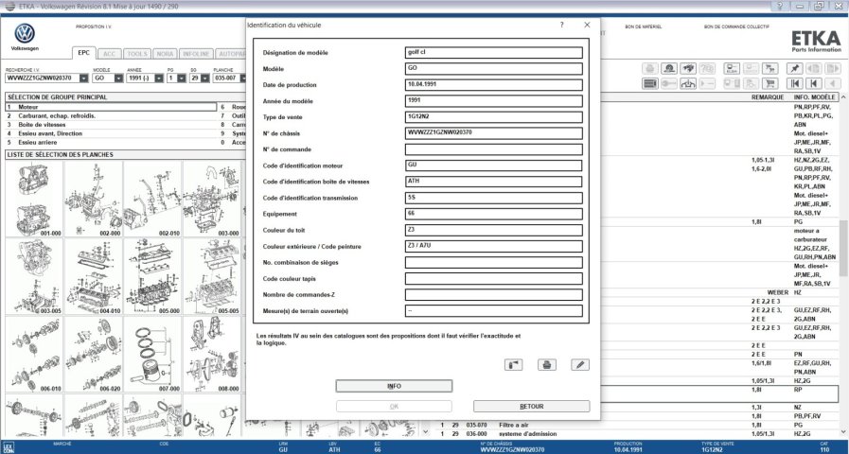Open illustration thumbnail 007-000

[x=152, y=355]
